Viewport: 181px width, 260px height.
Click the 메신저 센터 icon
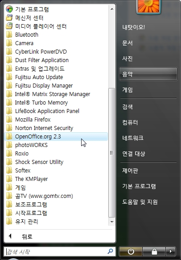(9, 17)
